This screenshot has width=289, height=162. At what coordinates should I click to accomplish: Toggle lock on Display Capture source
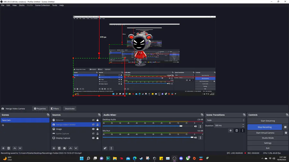coord(98,138)
